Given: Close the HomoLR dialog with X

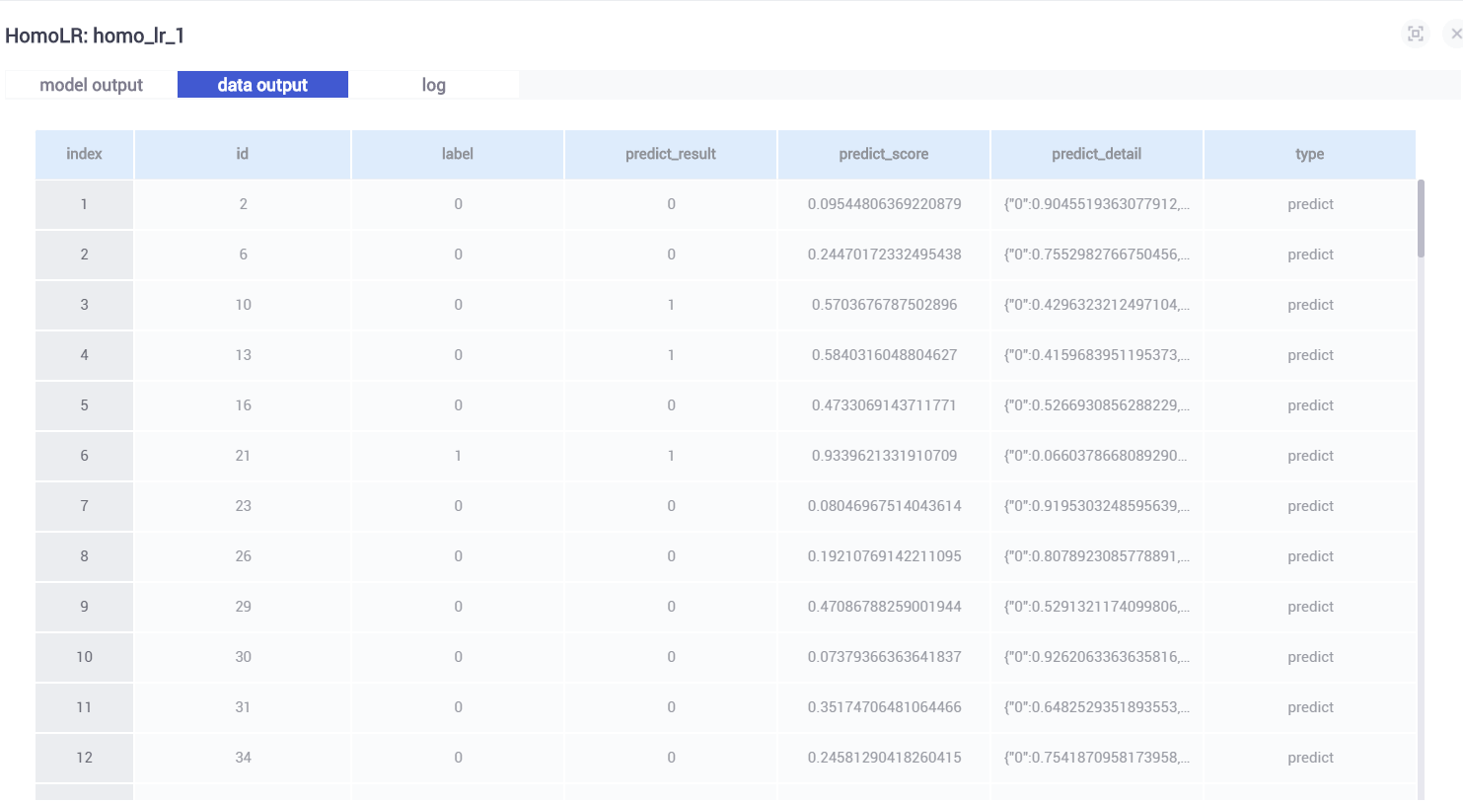Looking at the screenshot, I should click(1456, 34).
